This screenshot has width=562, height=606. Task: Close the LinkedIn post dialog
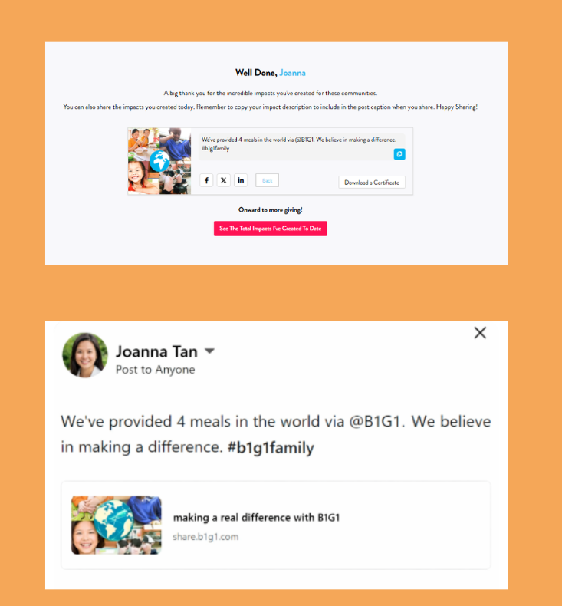(x=480, y=333)
